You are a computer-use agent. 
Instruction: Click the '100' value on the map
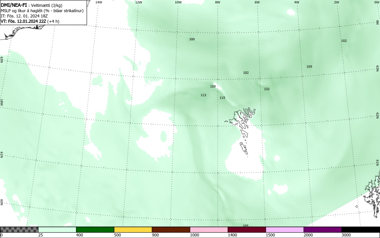(x=192, y=39)
